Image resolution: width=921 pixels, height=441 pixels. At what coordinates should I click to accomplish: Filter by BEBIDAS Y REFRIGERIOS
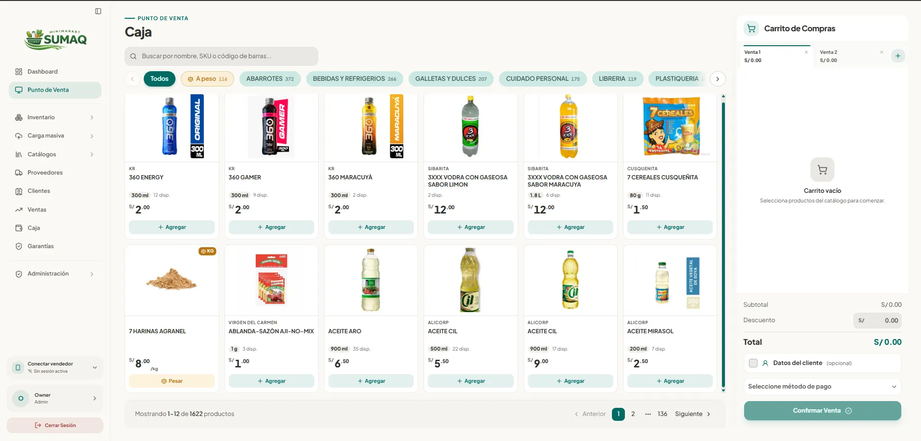pyautogui.click(x=355, y=79)
